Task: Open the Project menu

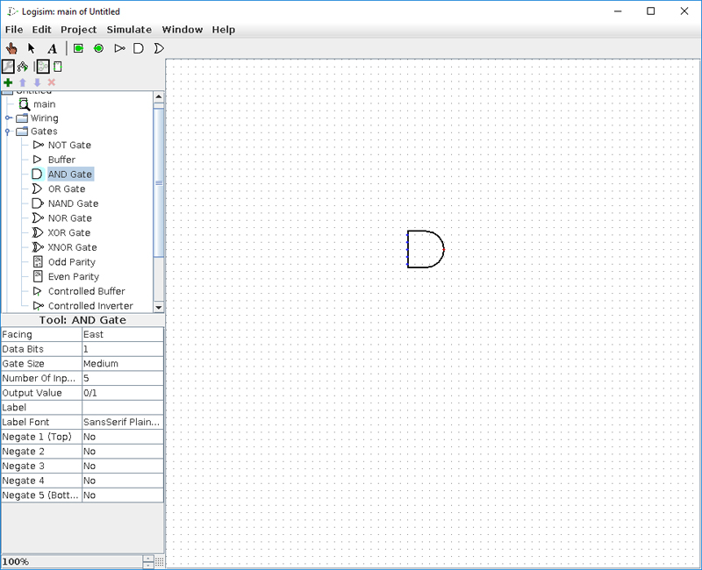Action: (78, 29)
